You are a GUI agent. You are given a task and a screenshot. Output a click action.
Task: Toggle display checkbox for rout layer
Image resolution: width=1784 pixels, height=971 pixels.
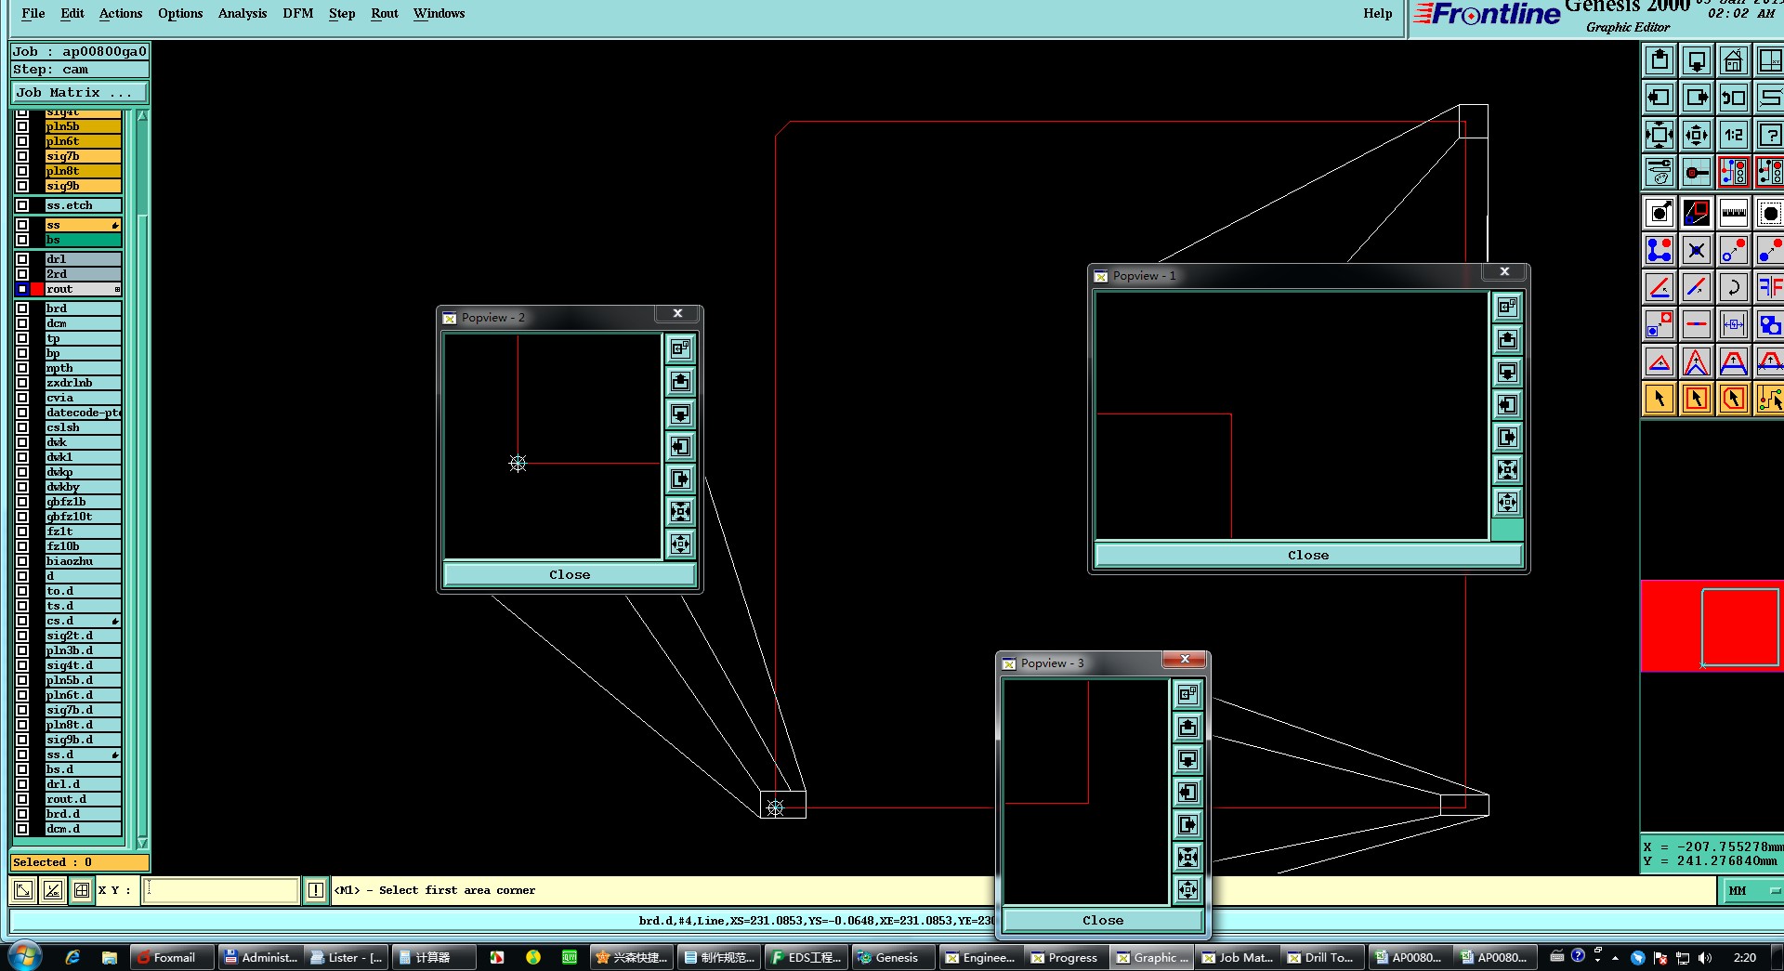point(22,289)
